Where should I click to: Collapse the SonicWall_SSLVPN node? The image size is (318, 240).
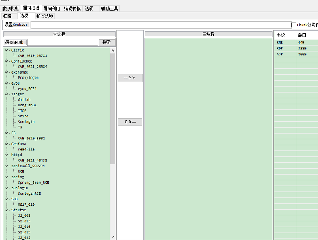[6, 166]
